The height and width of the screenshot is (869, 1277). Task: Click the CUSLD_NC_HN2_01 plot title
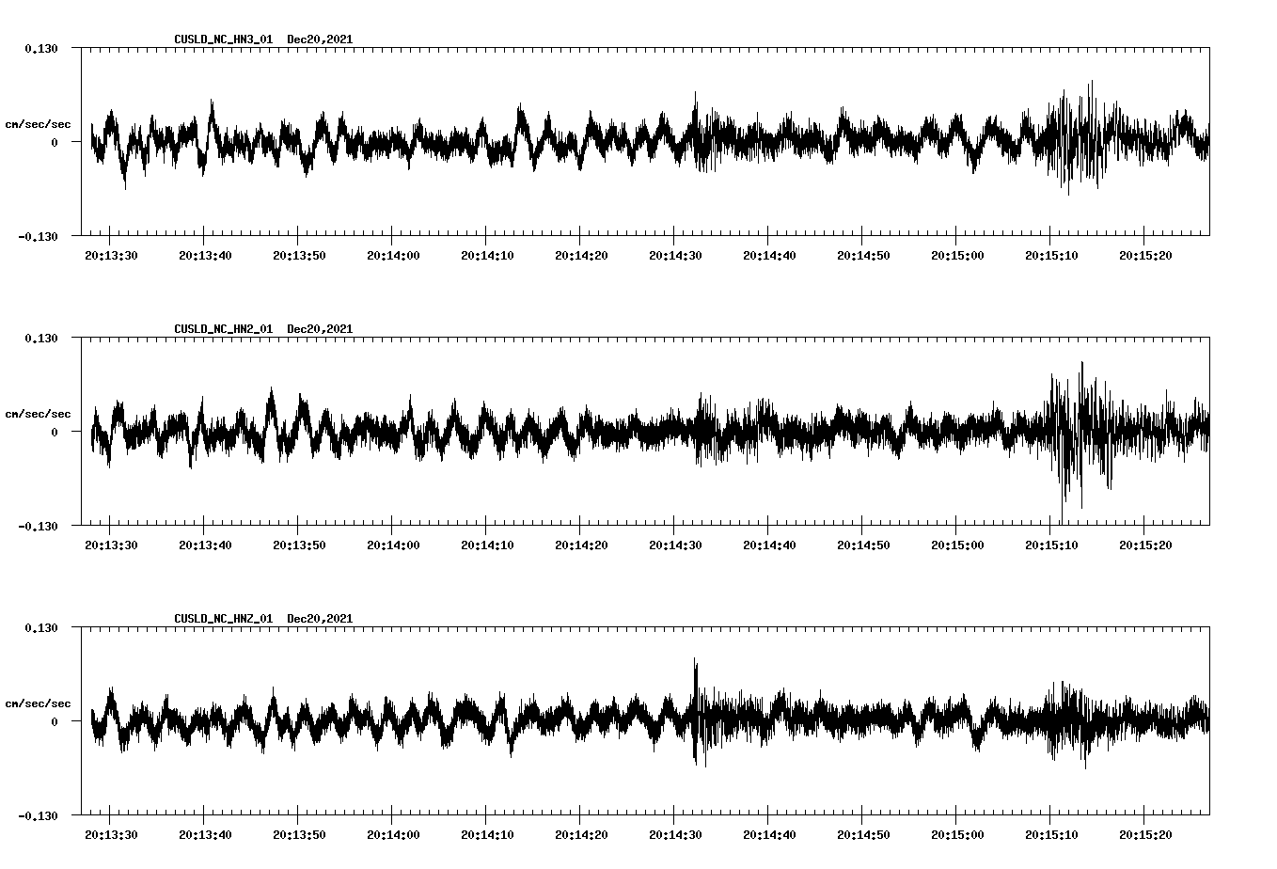pos(263,329)
